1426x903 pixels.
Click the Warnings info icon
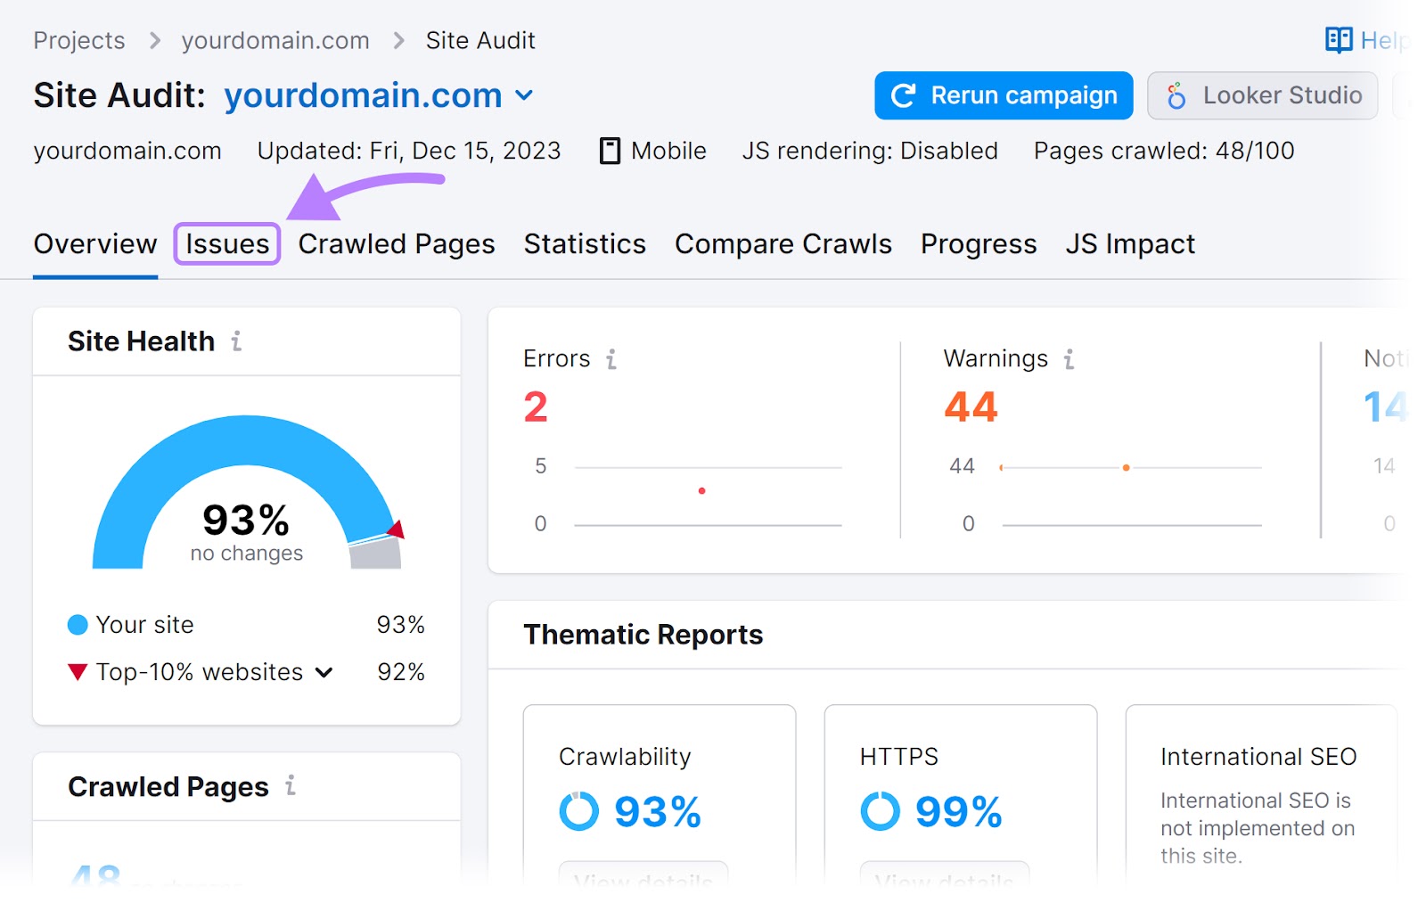1068,359
